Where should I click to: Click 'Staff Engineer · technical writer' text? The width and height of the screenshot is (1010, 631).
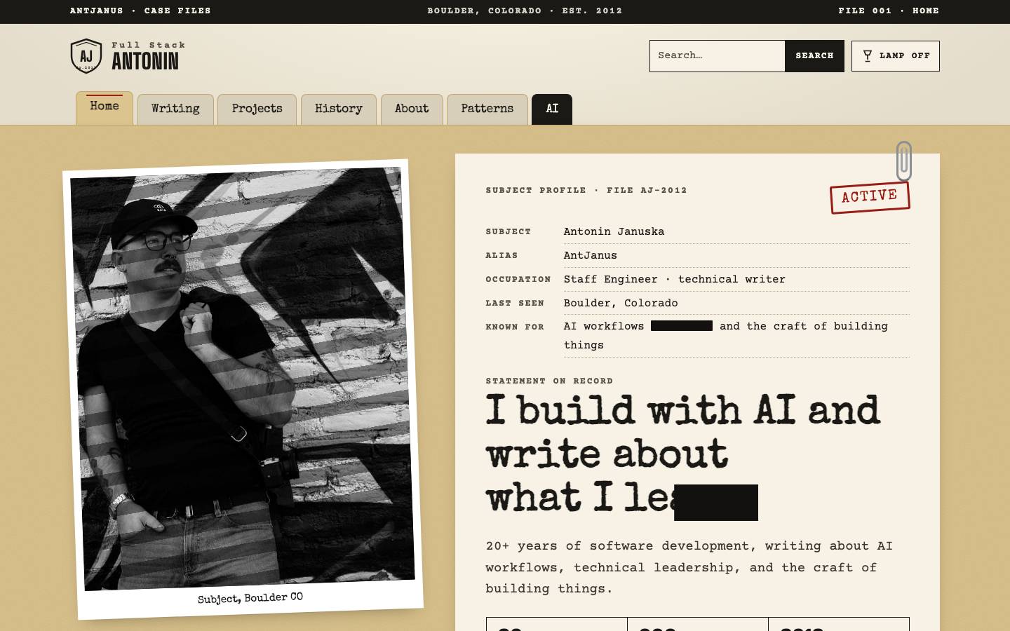coord(674,279)
